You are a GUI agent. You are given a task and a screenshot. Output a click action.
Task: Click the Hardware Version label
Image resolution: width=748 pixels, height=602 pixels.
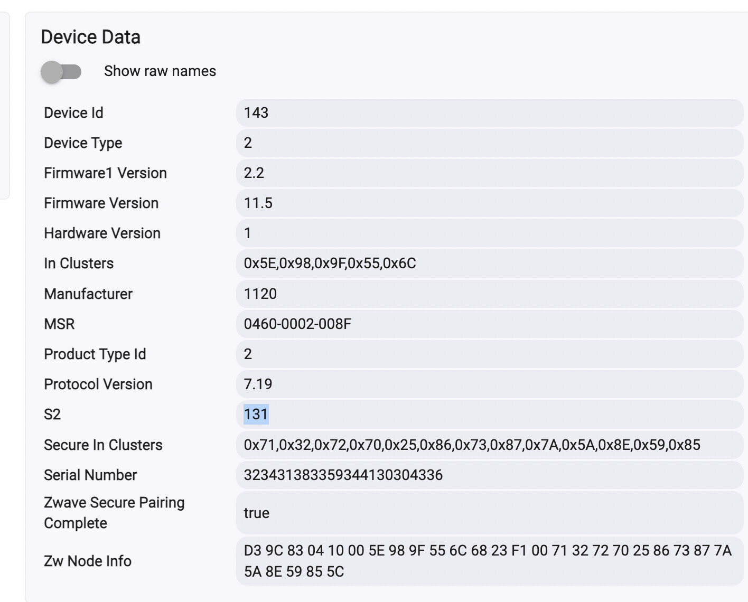pos(102,233)
